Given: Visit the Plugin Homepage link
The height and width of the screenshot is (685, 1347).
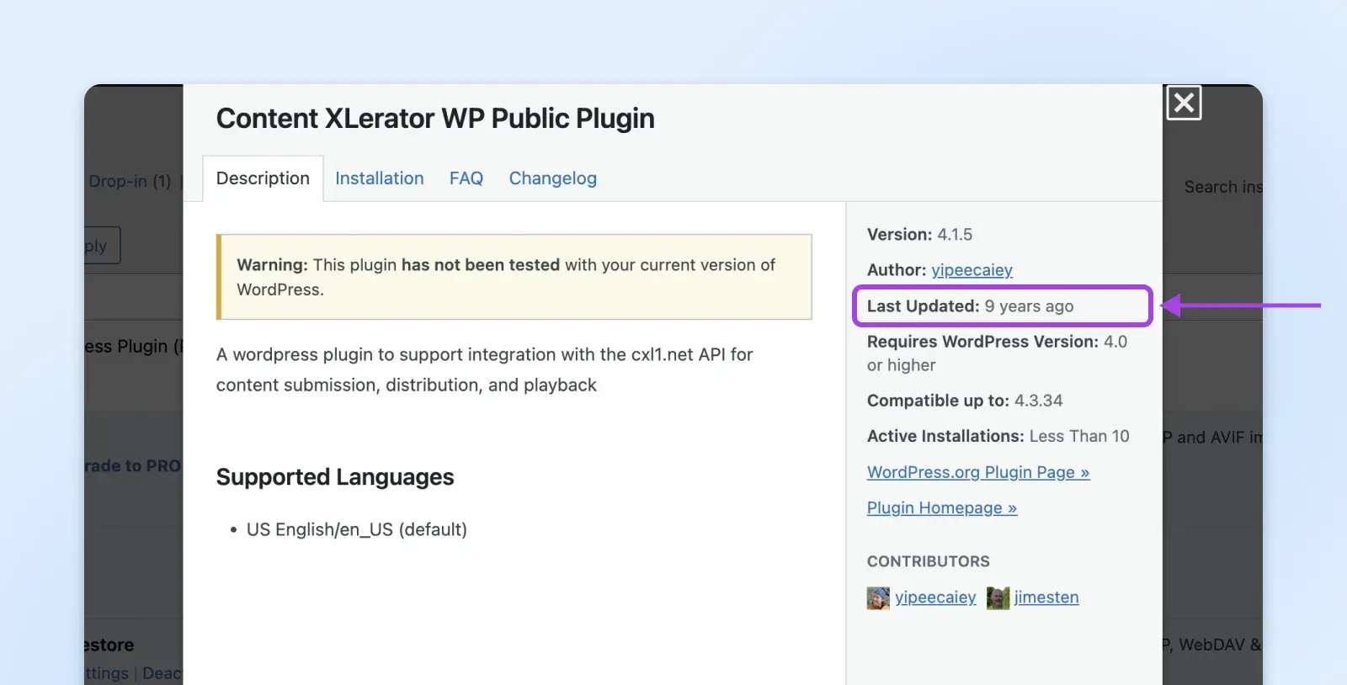Looking at the screenshot, I should click(x=941, y=508).
